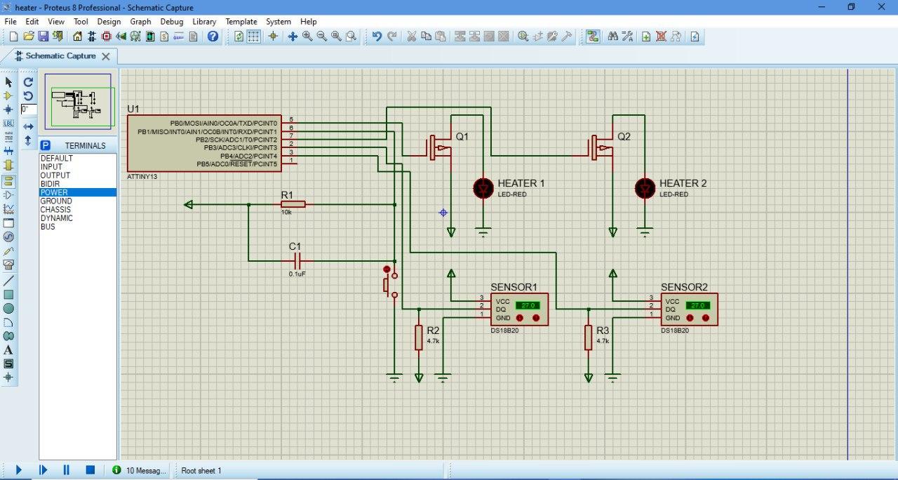This screenshot has height=480, width=898.
Task: Click the P pick terminals button
Action: 46,145
